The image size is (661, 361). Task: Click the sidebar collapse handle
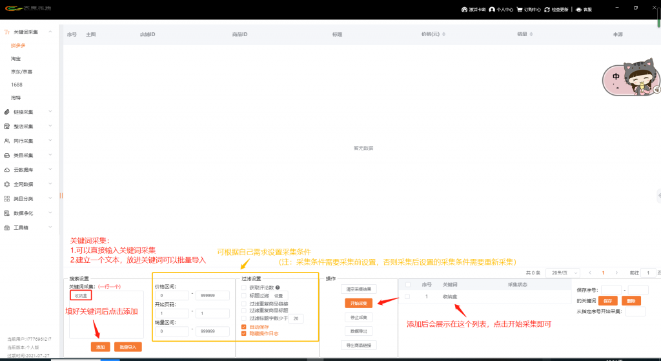pyautogui.click(x=61, y=196)
